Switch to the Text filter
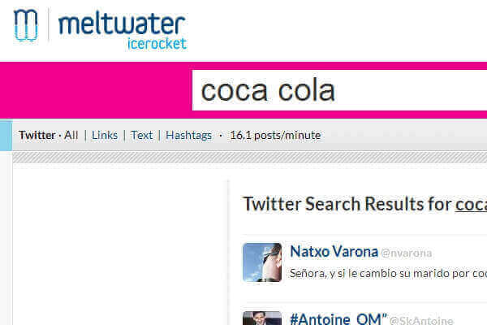The height and width of the screenshot is (325, 487). (141, 136)
